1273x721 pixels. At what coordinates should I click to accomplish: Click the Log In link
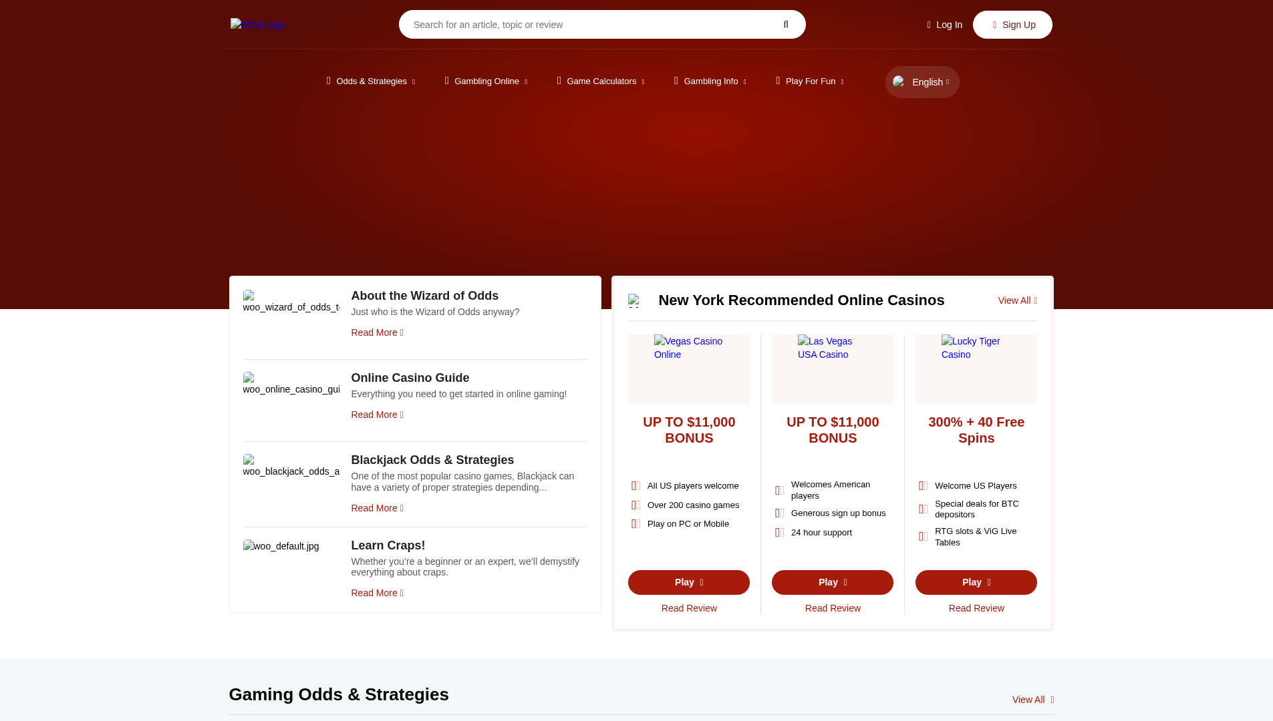pyautogui.click(x=944, y=25)
